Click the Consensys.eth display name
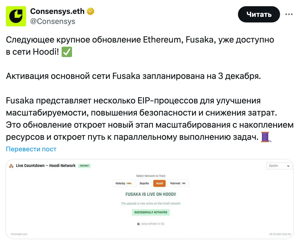 click(x=57, y=12)
